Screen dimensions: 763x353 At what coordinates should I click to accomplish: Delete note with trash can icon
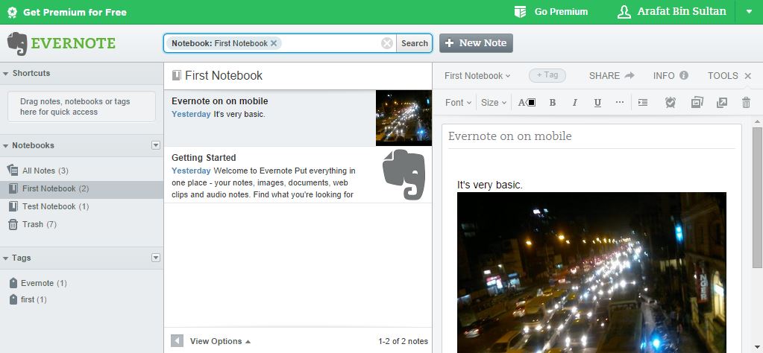[746, 103]
